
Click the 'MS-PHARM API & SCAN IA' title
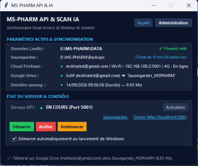click(x=43, y=19)
